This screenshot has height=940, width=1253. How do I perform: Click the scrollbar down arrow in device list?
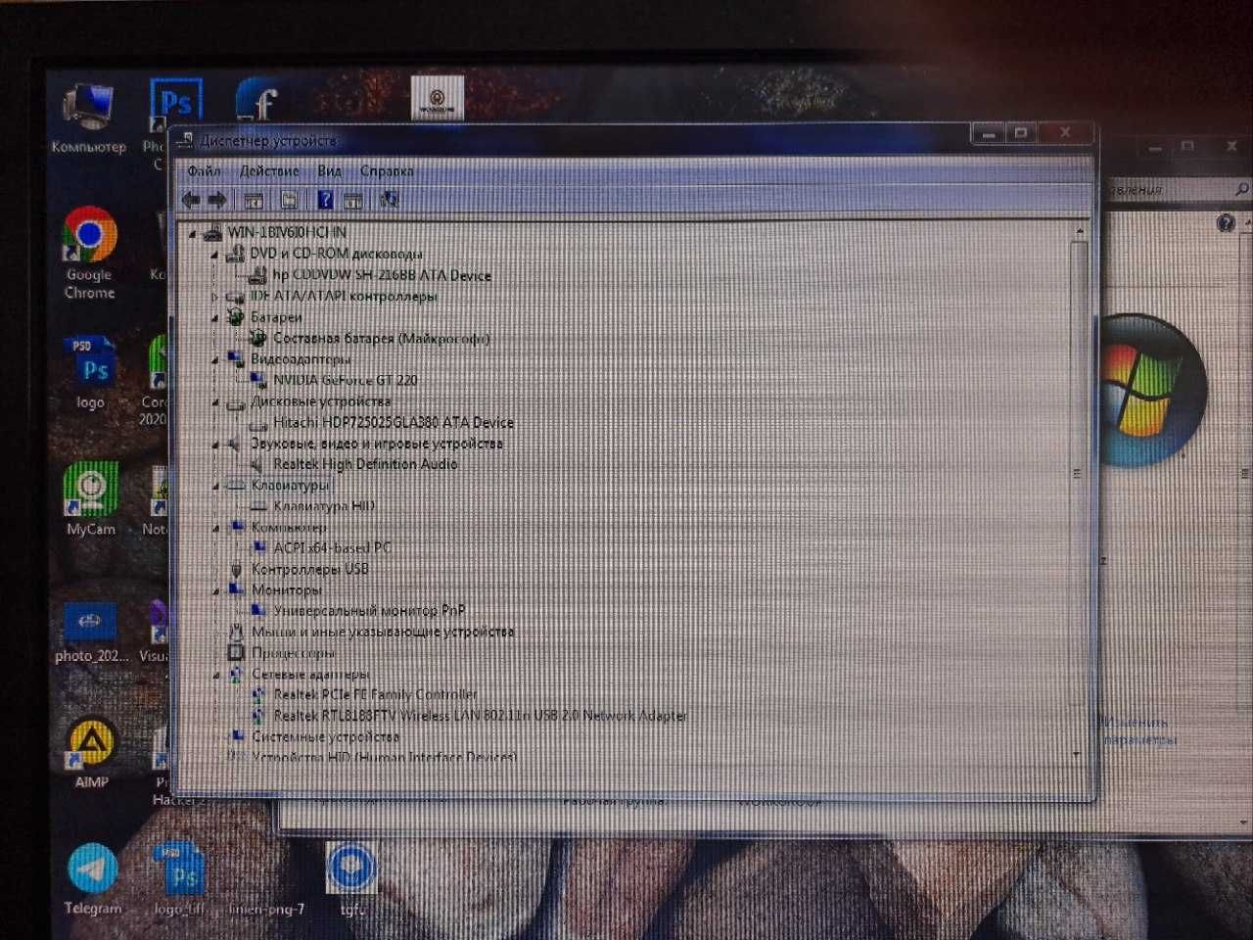1077,755
